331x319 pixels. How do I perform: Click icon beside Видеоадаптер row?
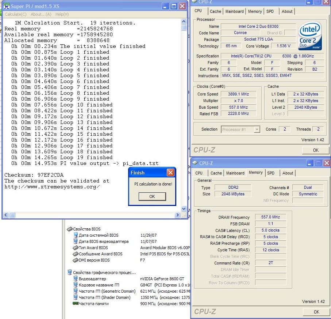click(76, 278)
